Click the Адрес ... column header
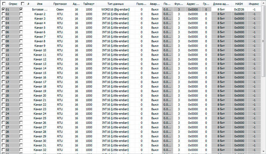The height and width of the screenshot is (154, 266). (x=193, y=4)
